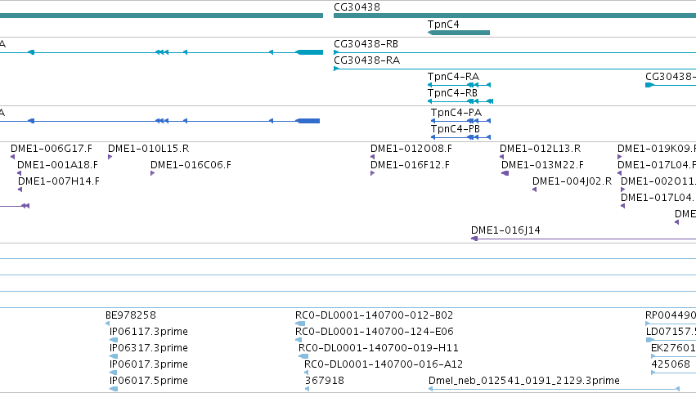
Task: Click RC0-DL0001-140700-124-E06 label
Action: pos(375,332)
